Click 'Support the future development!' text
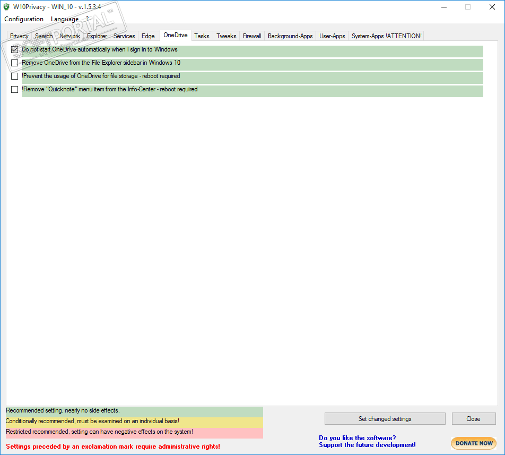This screenshot has height=455, width=505. (367, 445)
